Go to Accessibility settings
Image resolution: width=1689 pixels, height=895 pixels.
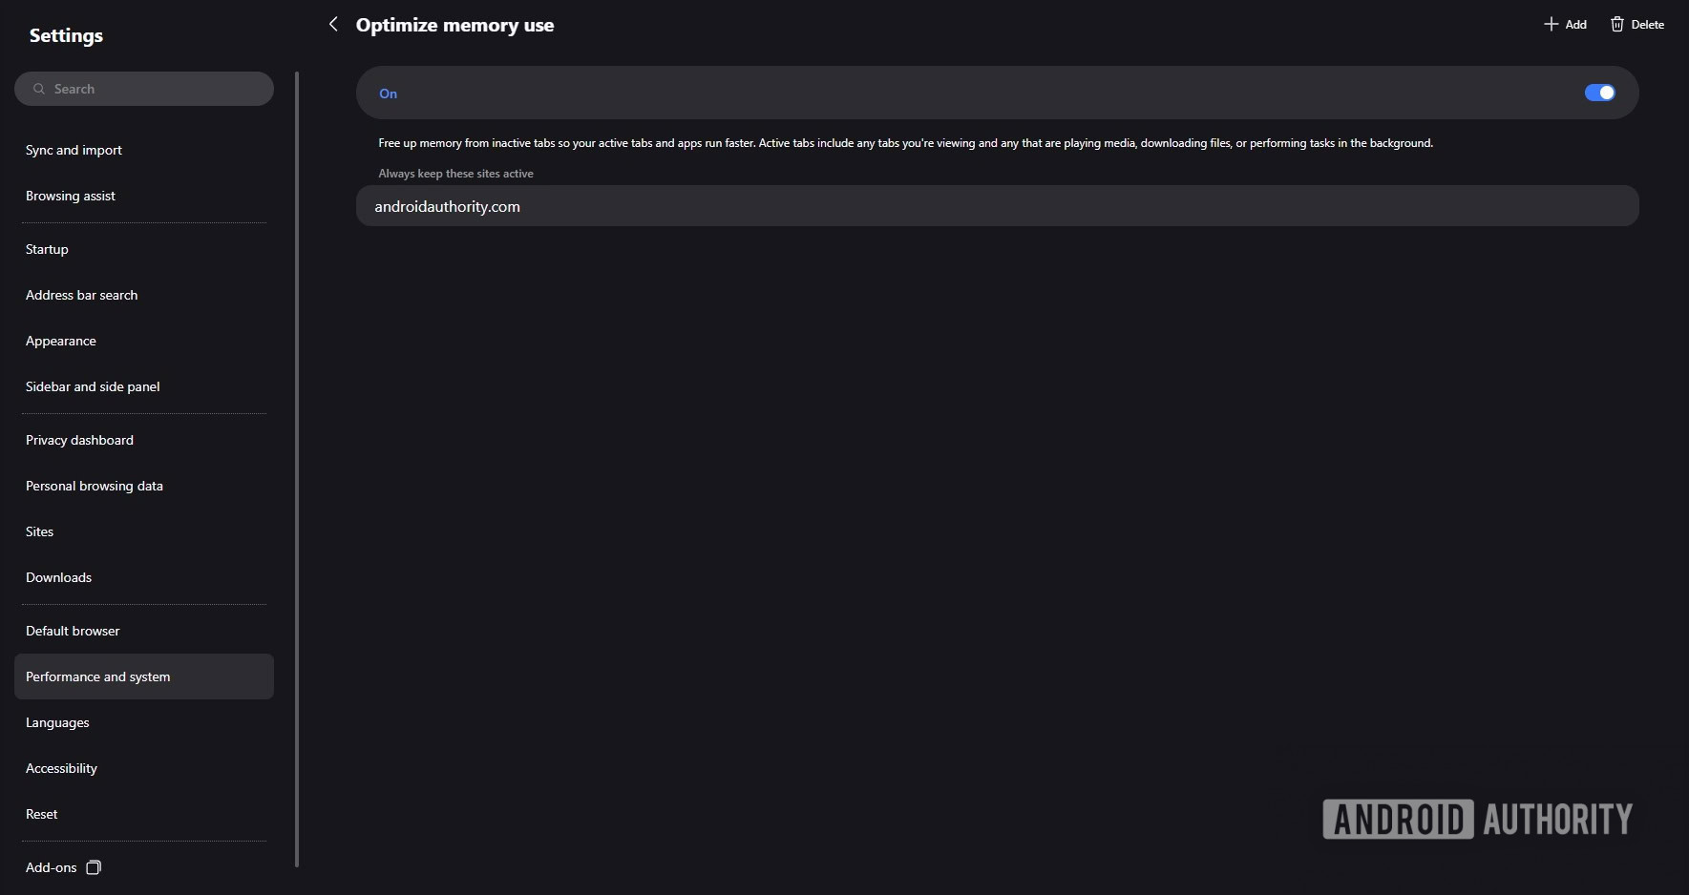pyautogui.click(x=61, y=768)
